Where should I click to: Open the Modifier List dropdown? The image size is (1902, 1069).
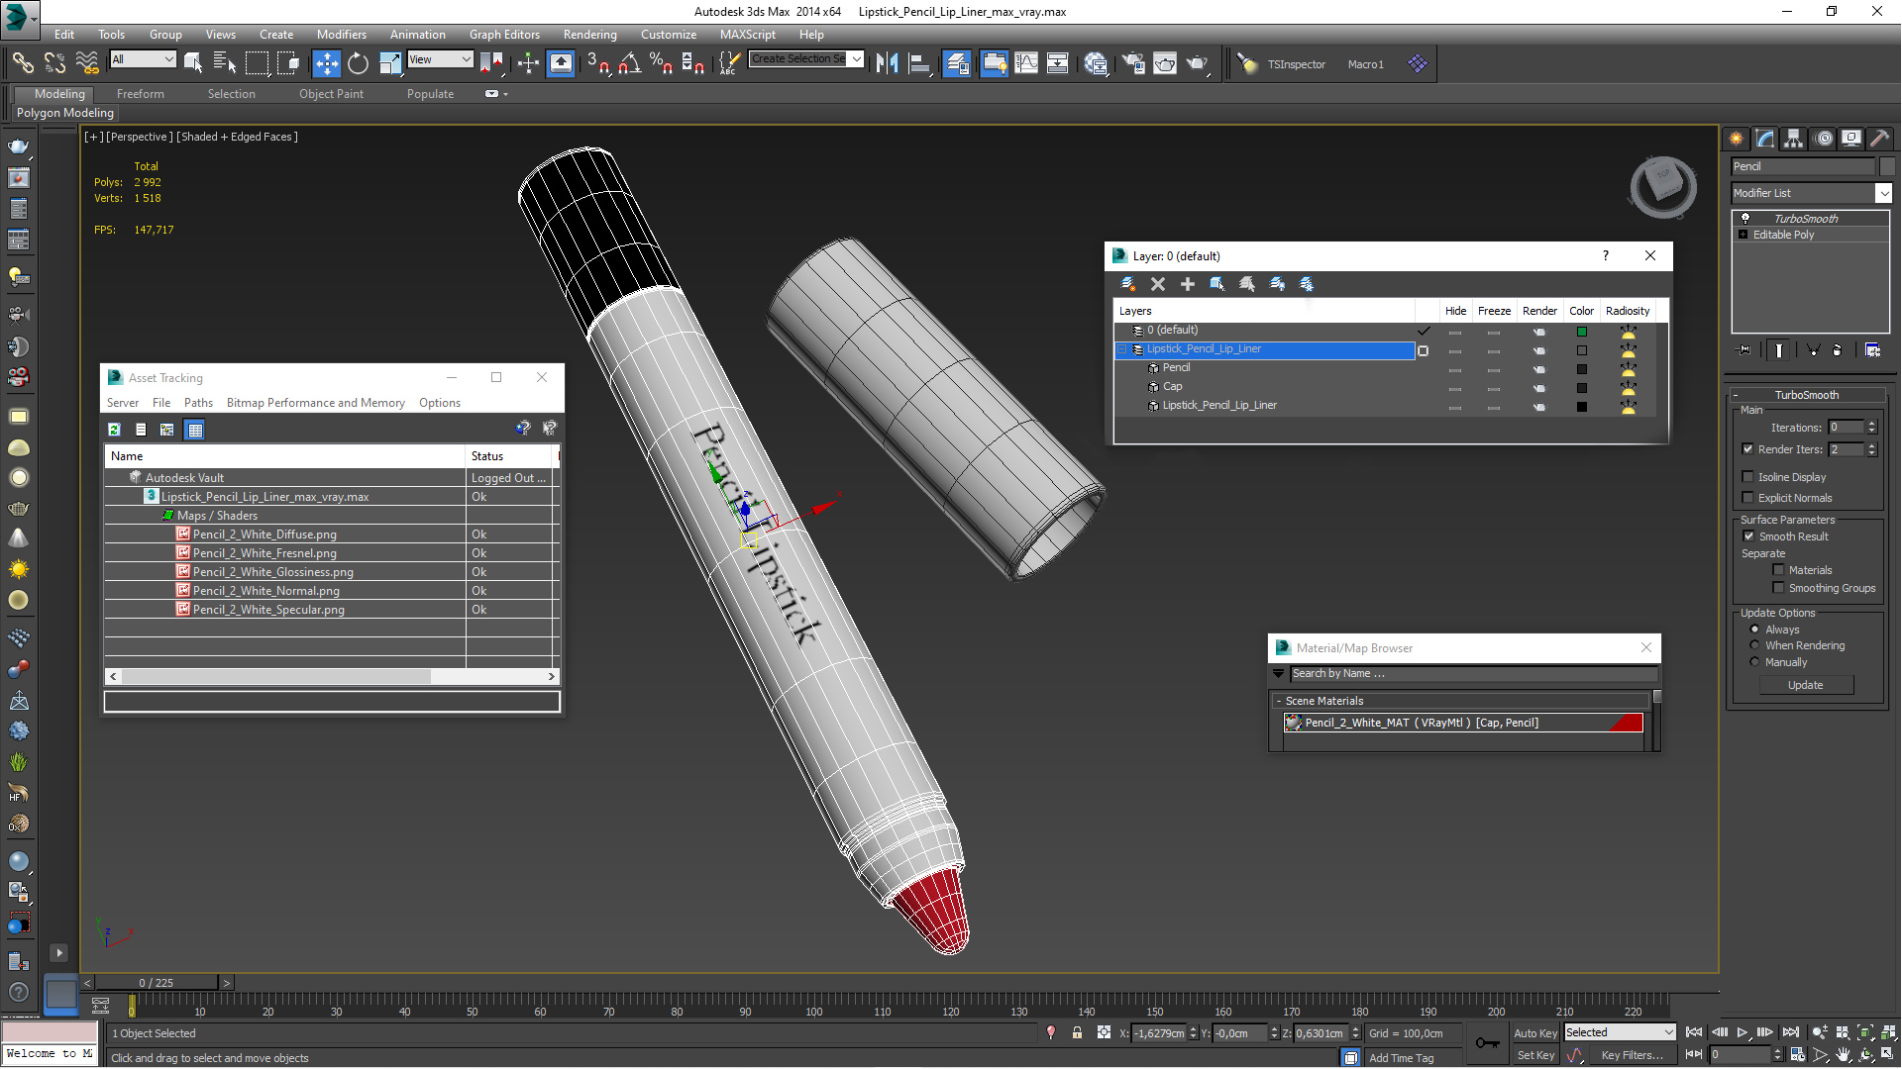[1883, 193]
